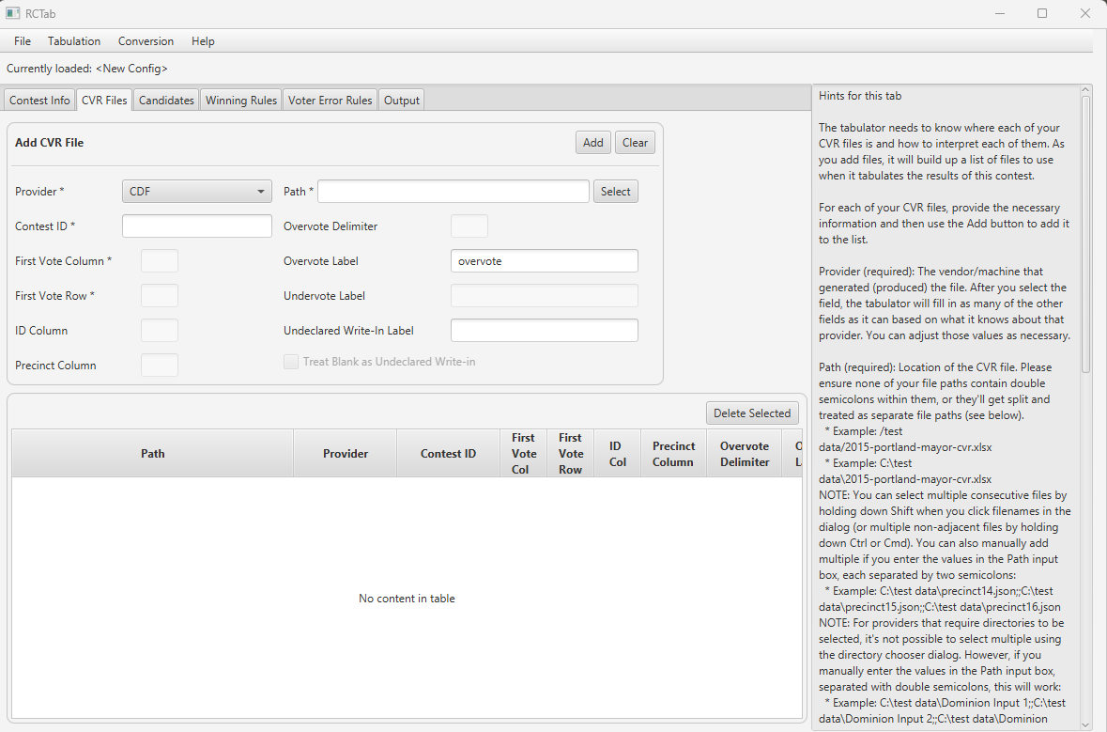The width and height of the screenshot is (1107, 732).
Task: Maximize the RCTab window
Action: point(1042,13)
